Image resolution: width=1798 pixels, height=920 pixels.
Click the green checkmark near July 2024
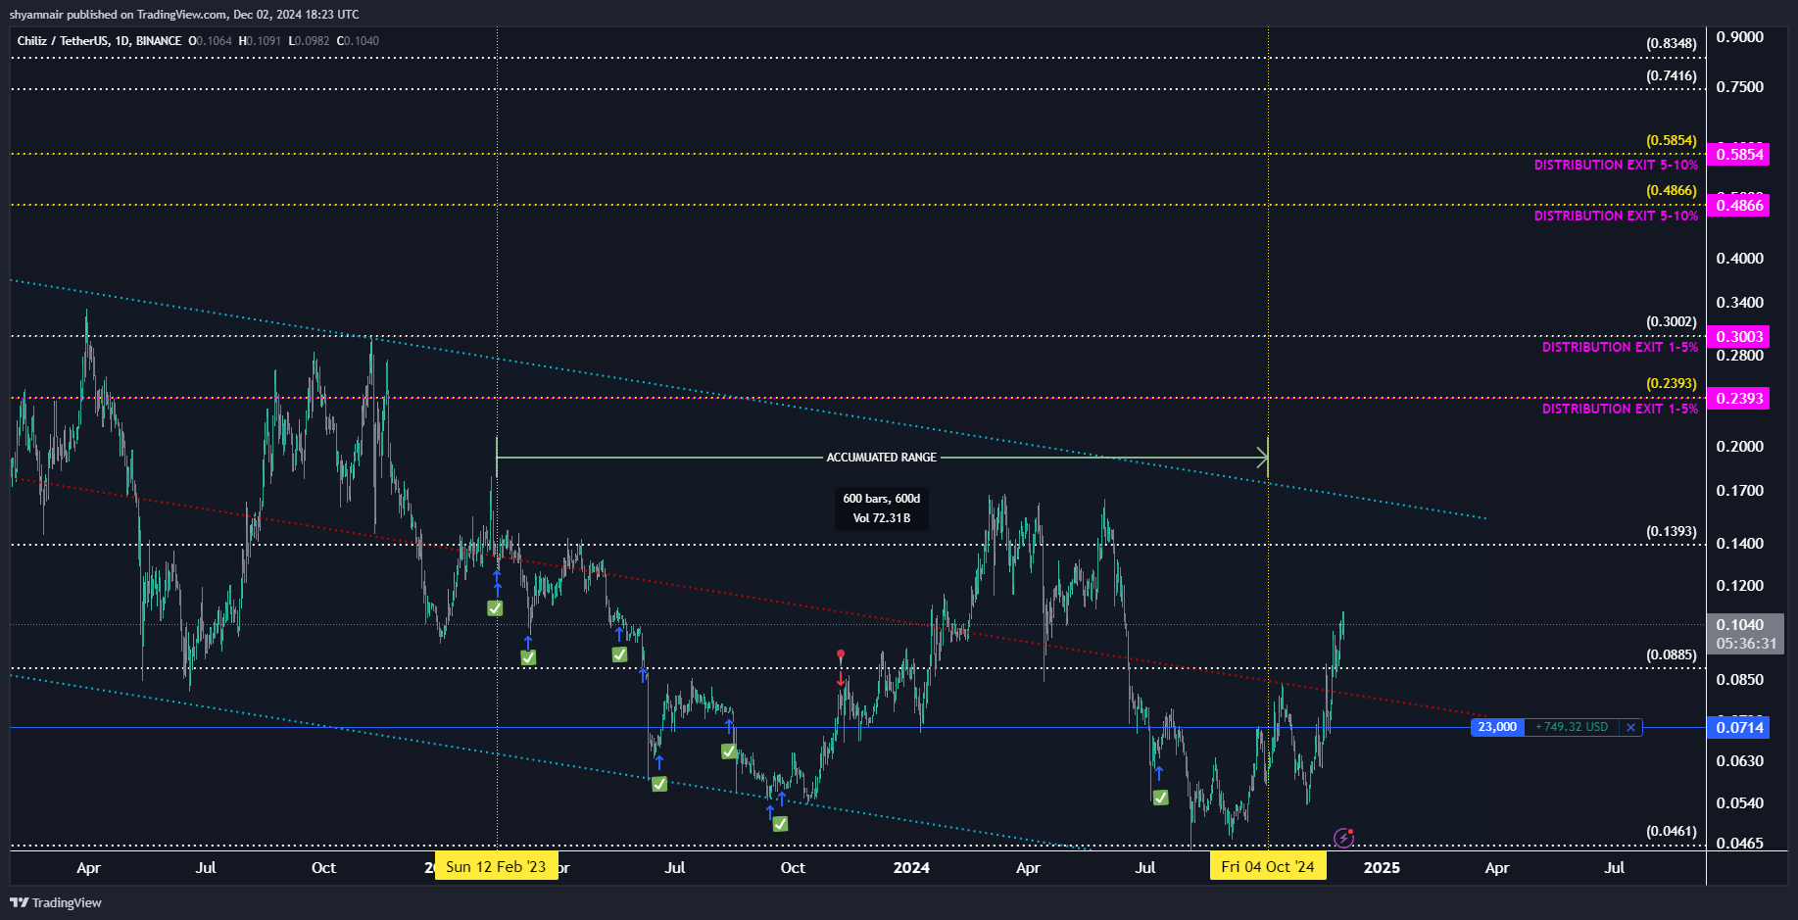[x=1160, y=798]
